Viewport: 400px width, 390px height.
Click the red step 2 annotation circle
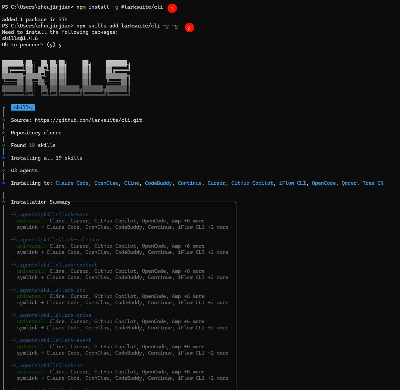[189, 27]
